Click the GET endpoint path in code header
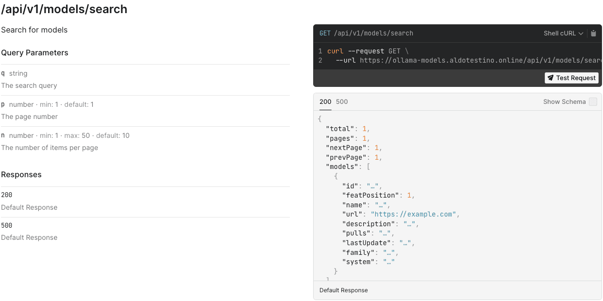 366,33
